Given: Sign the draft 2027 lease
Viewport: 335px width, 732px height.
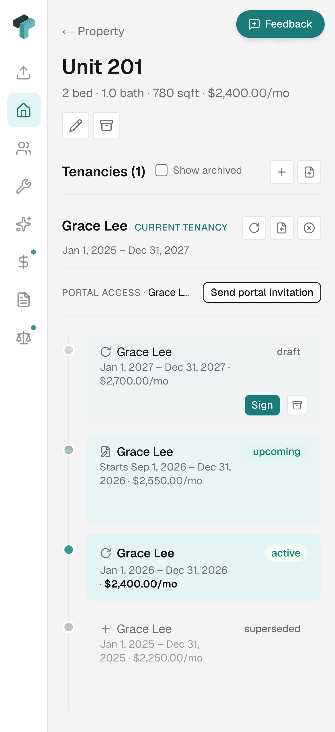Looking at the screenshot, I should click(x=262, y=405).
